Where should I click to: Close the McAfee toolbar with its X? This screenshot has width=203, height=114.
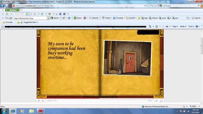coord(3,10)
